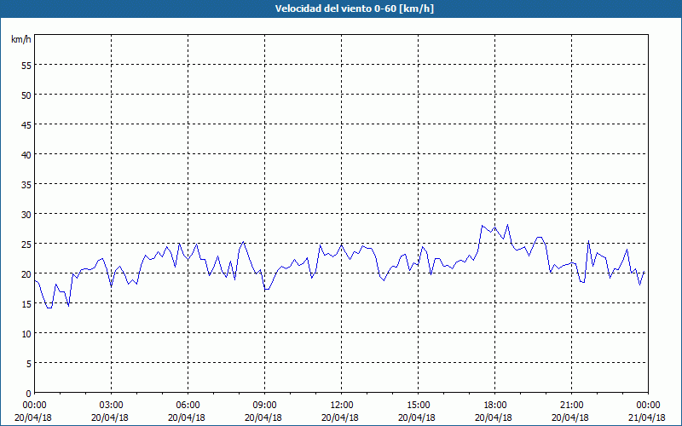
Task: Click the "03:00" time label on the x-axis
Action: click(112, 406)
